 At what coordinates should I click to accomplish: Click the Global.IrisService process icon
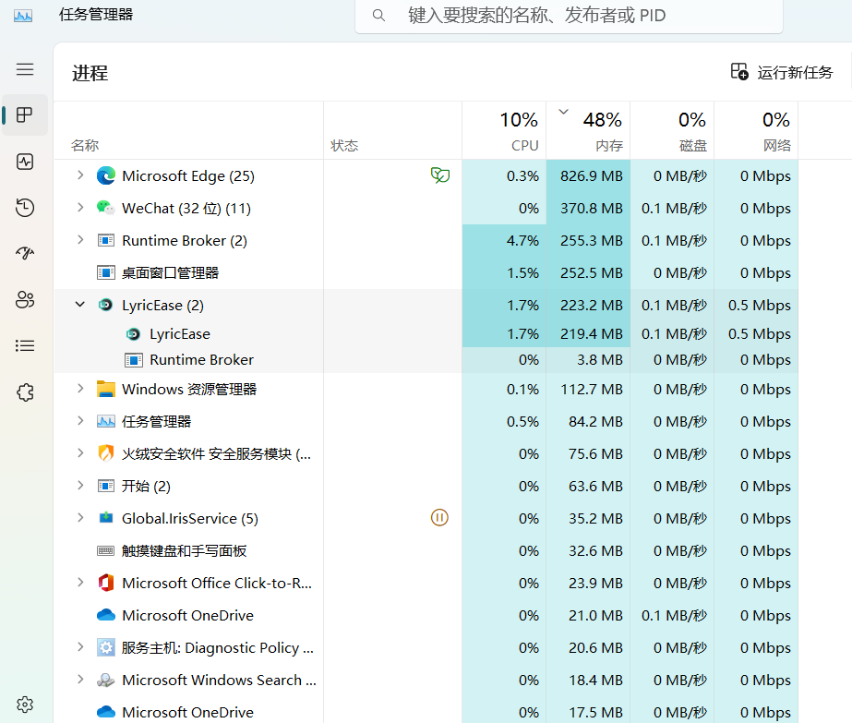point(106,518)
